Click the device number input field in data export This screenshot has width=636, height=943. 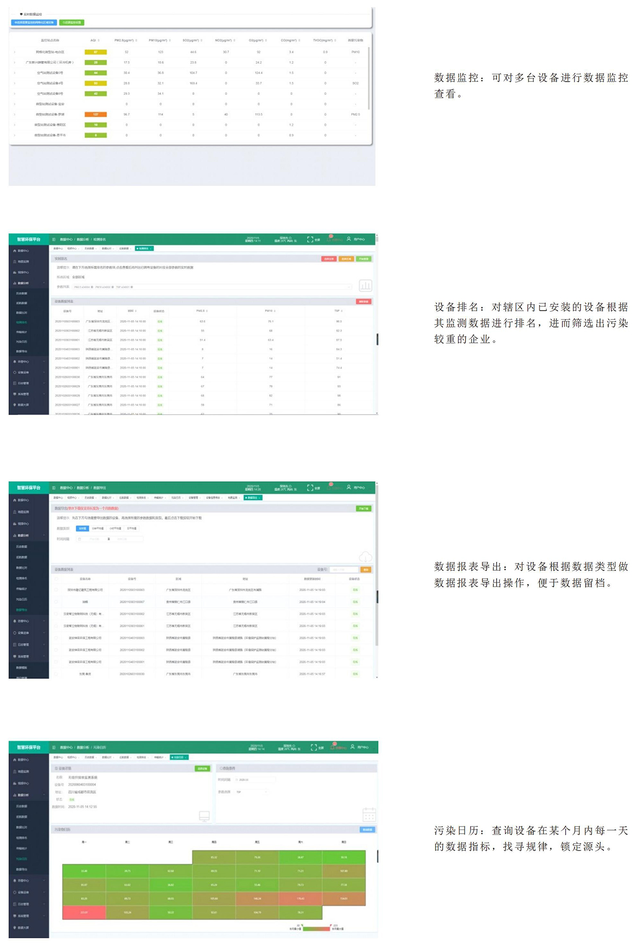coord(344,570)
